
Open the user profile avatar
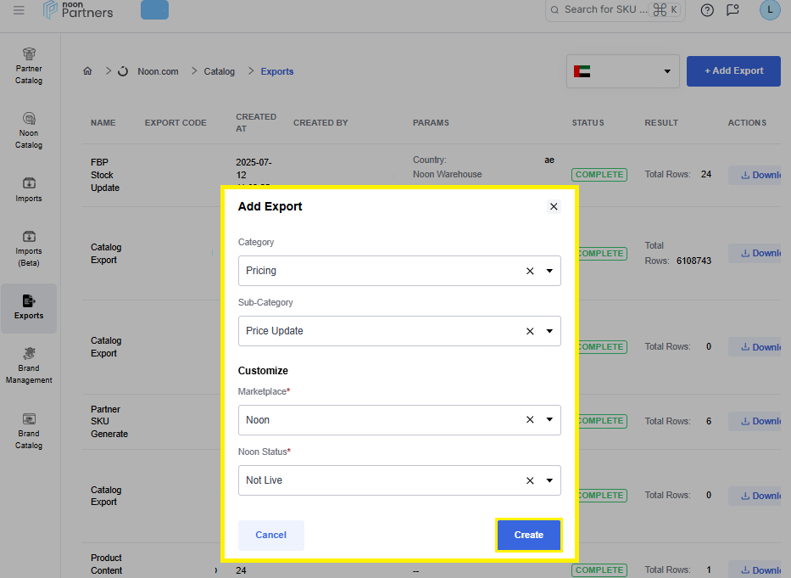click(770, 9)
